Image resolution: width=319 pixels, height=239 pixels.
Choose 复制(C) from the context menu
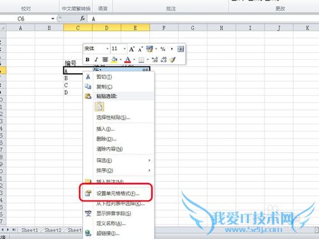coord(119,87)
